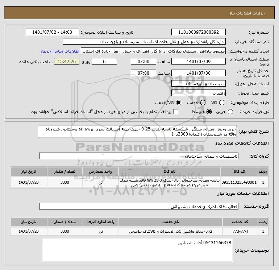
Task: Click the service group field فعالیت‌های اداری
Action: coord(139,206)
